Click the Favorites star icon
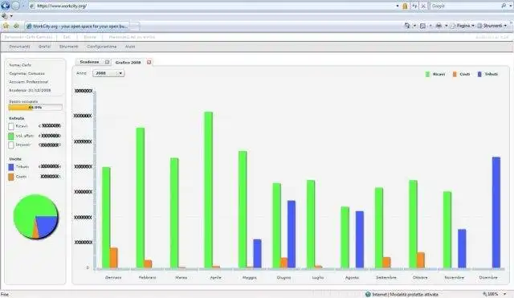The height and width of the screenshot is (298, 514). [6, 26]
